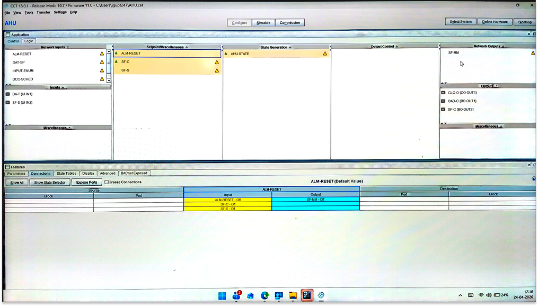The width and height of the screenshot is (538, 306).
Task: Open the Parameters tab
Action: tap(16, 174)
